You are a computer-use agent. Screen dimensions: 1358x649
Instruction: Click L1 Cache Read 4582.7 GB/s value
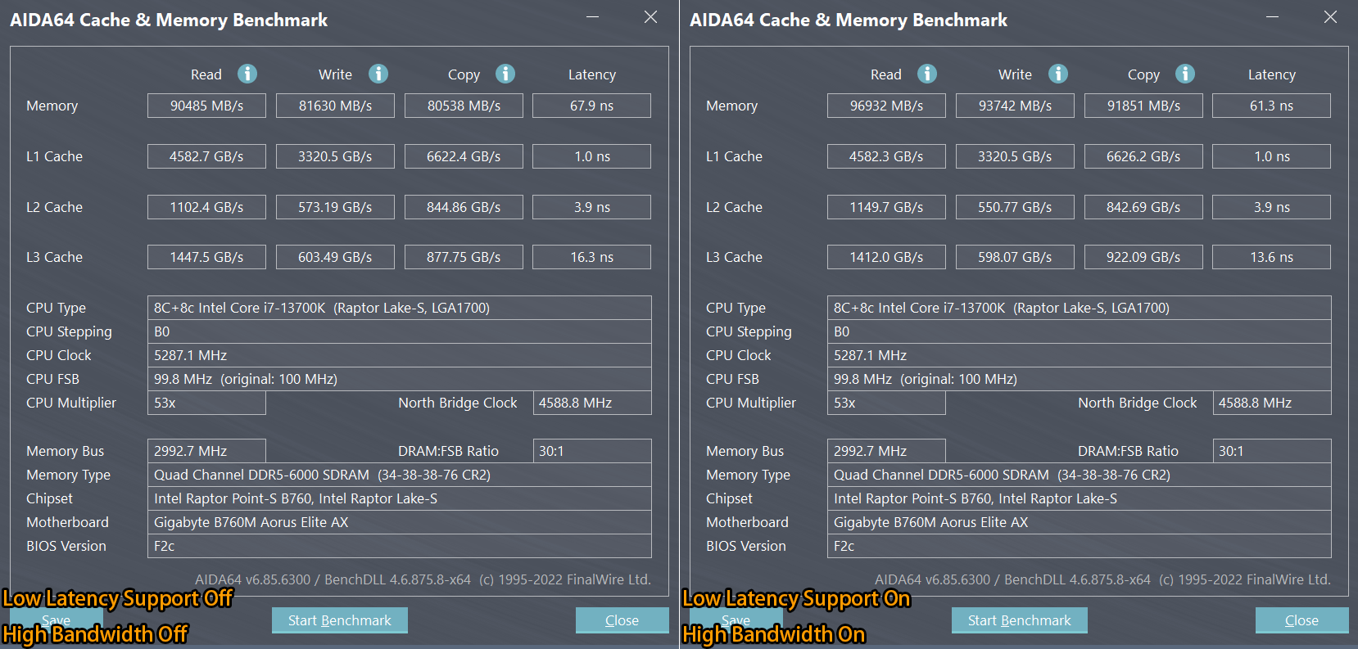click(206, 156)
